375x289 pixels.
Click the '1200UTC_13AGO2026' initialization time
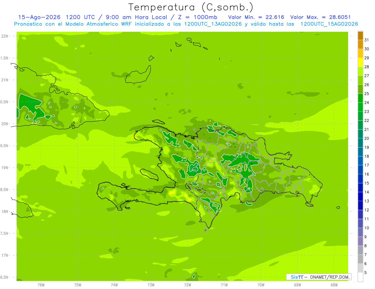coord(213,24)
